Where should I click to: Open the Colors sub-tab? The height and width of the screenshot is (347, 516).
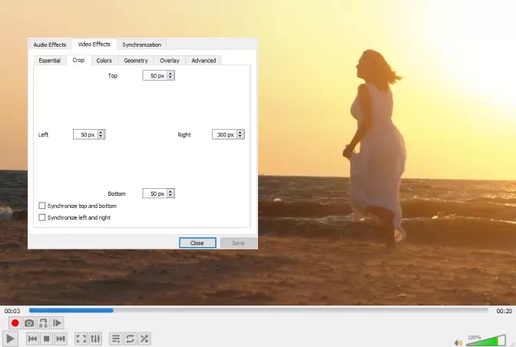(x=104, y=61)
